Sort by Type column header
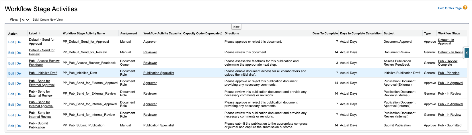 (x=427, y=33)
